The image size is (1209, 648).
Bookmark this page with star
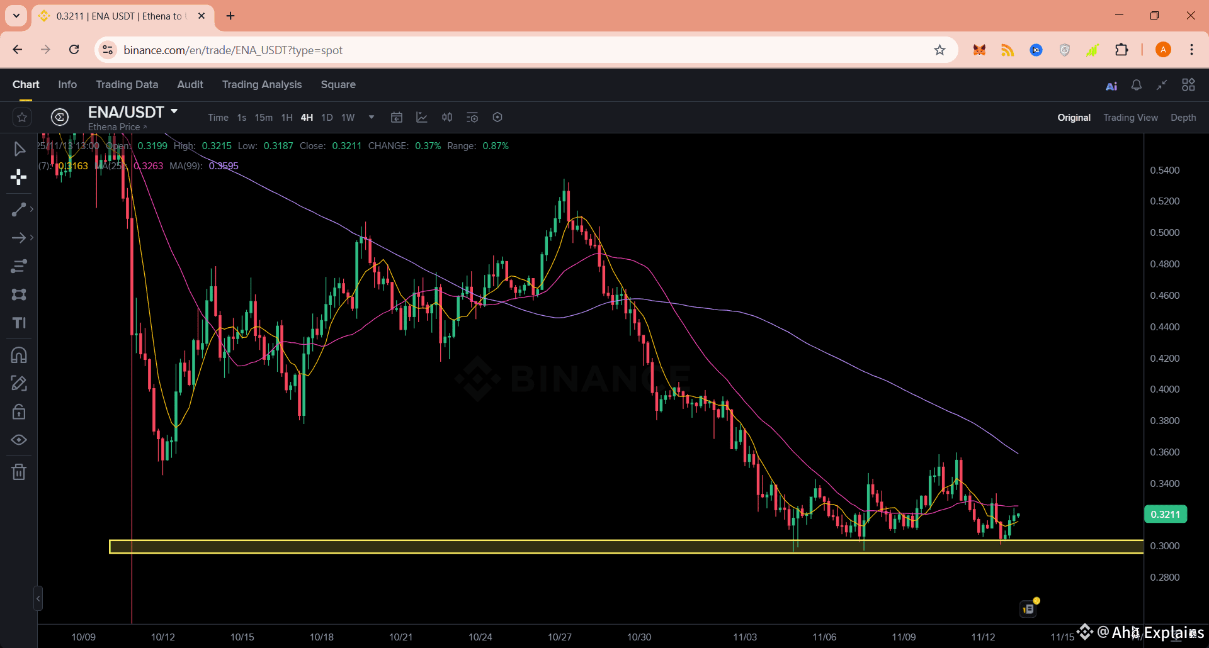click(x=939, y=50)
